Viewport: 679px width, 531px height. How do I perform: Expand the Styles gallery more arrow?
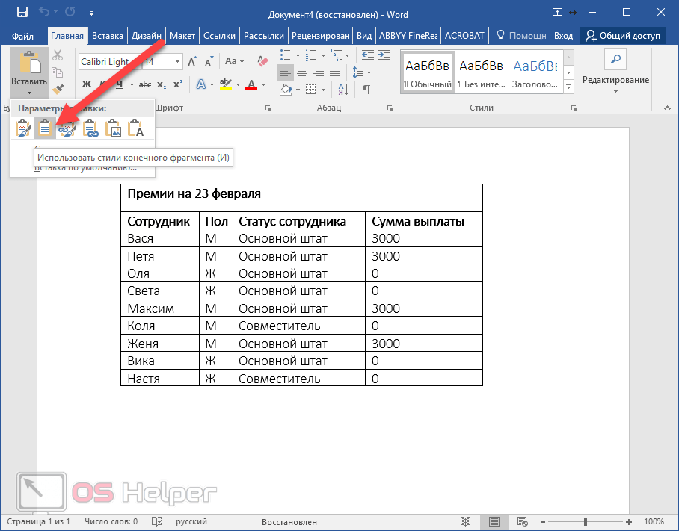[568, 87]
